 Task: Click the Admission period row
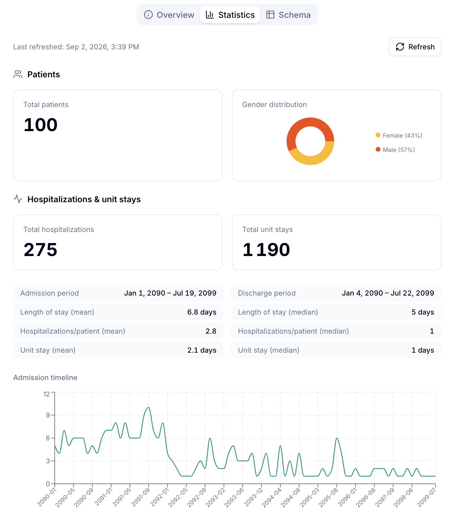[x=118, y=293]
